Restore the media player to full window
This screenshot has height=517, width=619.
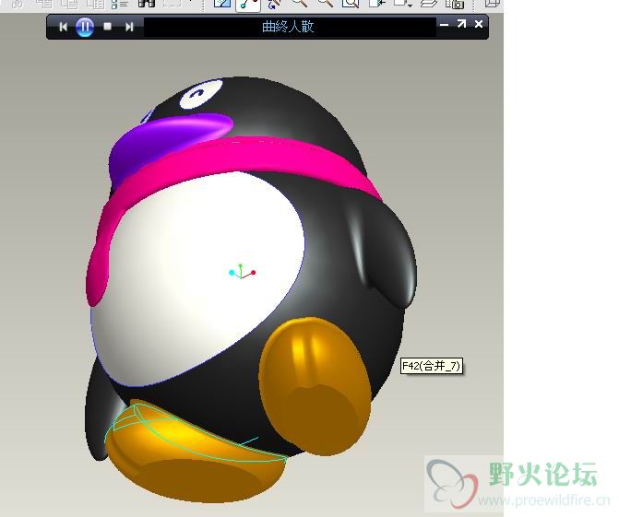click(461, 24)
